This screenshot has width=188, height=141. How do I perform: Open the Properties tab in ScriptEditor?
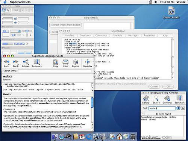click(149, 35)
